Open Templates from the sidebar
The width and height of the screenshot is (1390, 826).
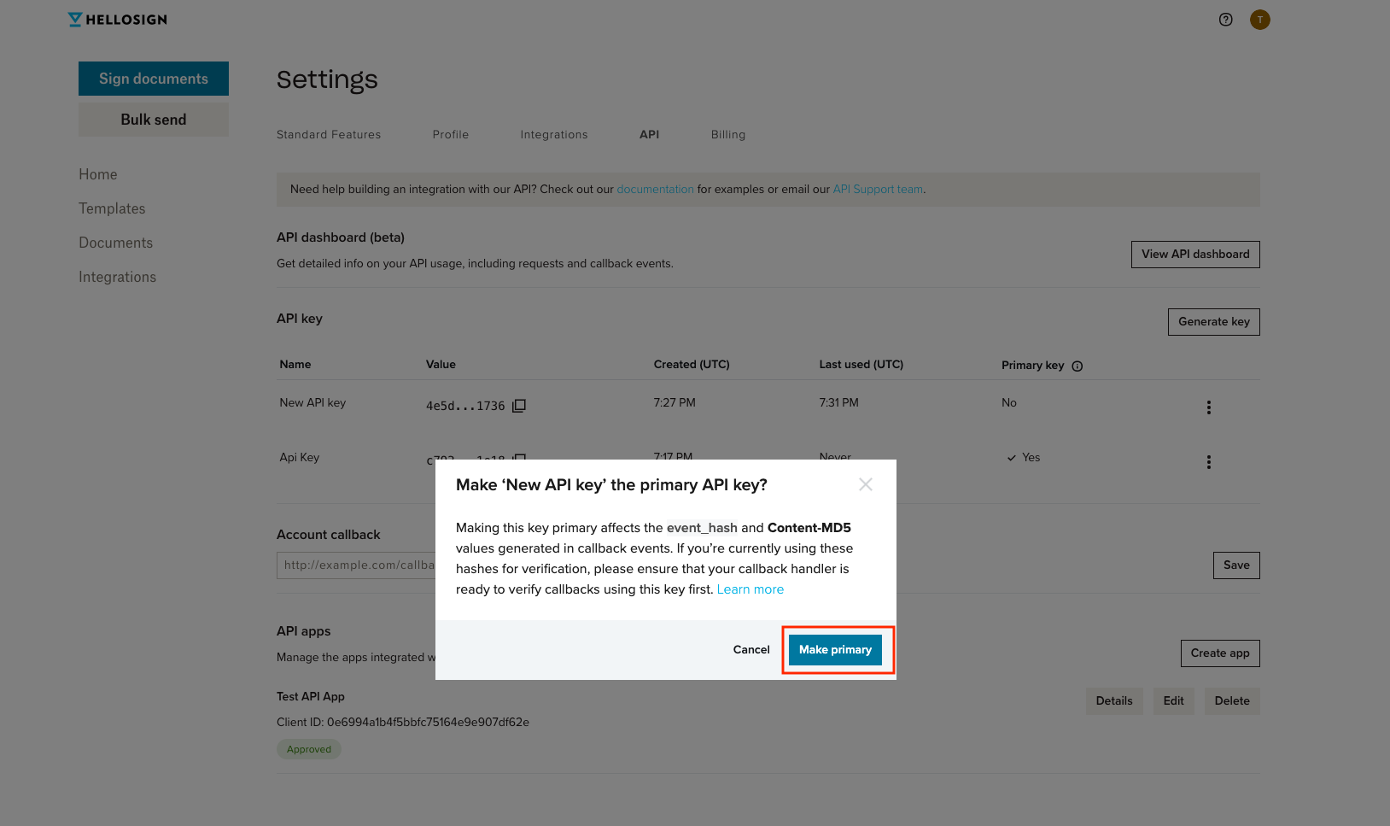pos(111,208)
